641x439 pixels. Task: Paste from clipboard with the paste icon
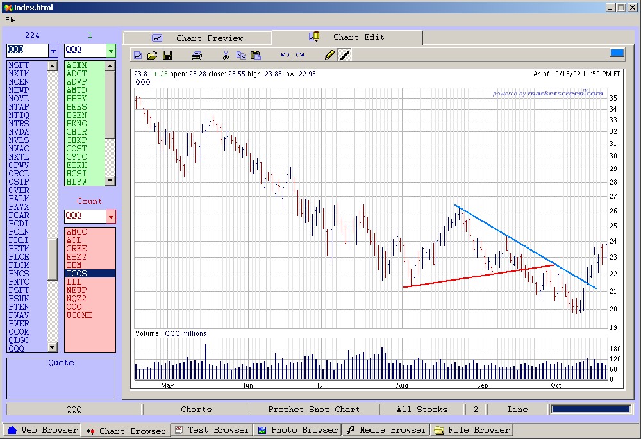256,55
